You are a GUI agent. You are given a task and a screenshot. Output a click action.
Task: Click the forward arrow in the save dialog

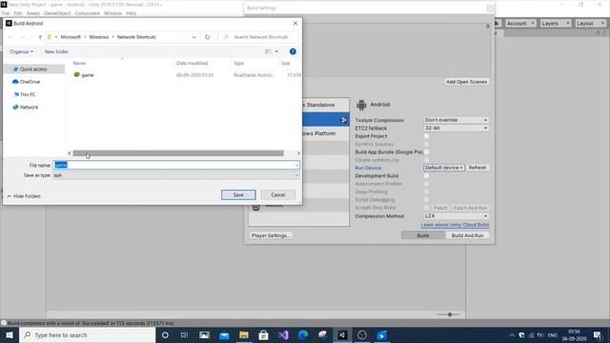23,37
